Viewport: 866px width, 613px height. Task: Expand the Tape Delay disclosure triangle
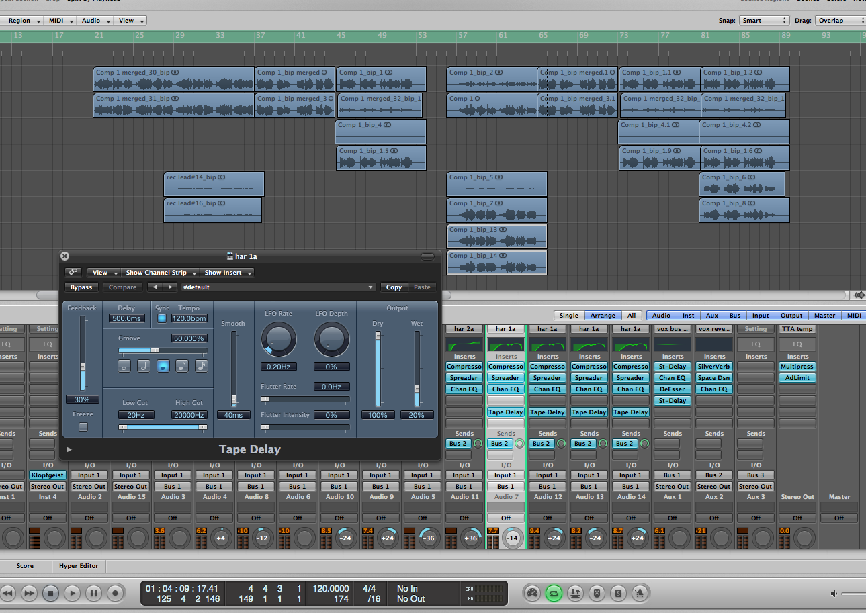point(69,449)
